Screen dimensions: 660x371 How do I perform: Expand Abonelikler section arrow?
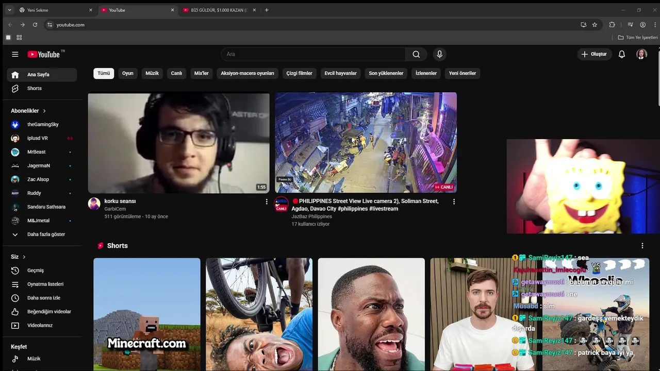point(44,111)
